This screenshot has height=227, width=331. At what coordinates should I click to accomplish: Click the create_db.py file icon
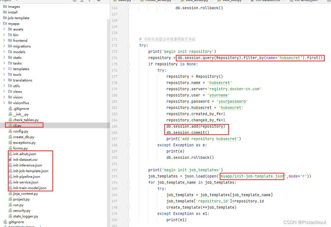coord(10,137)
